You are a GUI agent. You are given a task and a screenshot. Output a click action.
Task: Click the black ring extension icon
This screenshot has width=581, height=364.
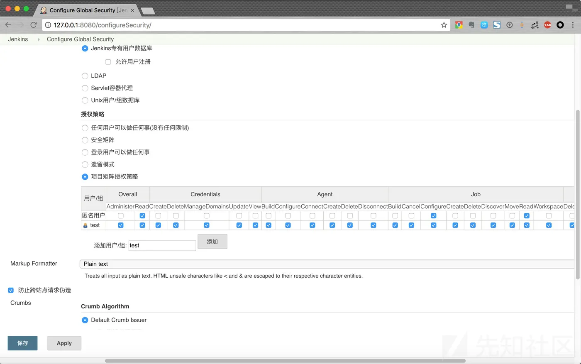click(x=560, y=25)
